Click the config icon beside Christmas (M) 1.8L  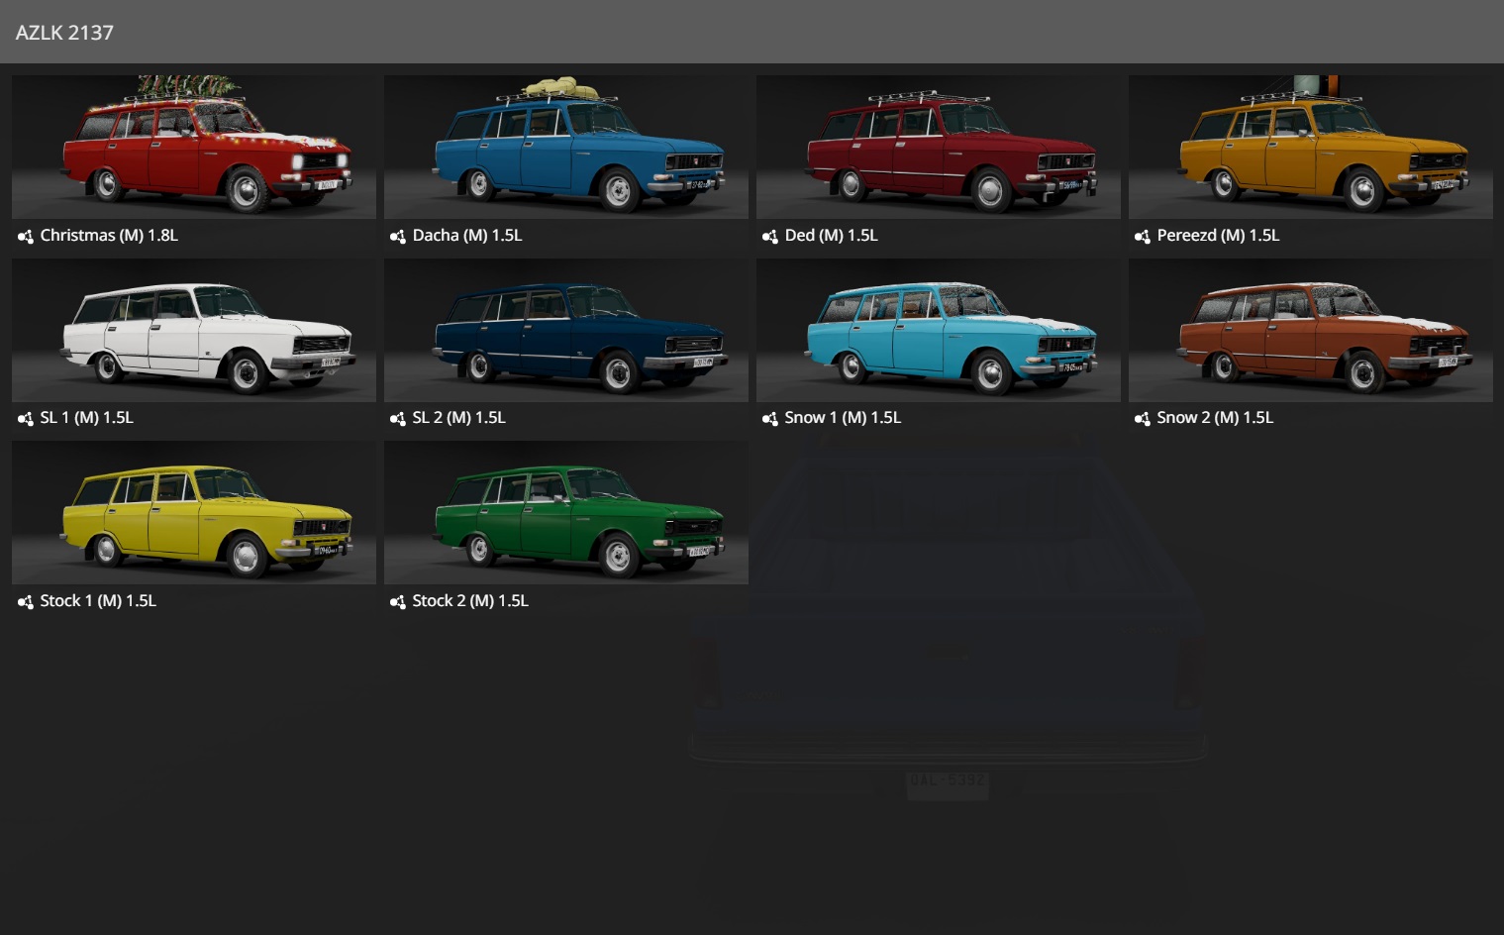point(26,237)
